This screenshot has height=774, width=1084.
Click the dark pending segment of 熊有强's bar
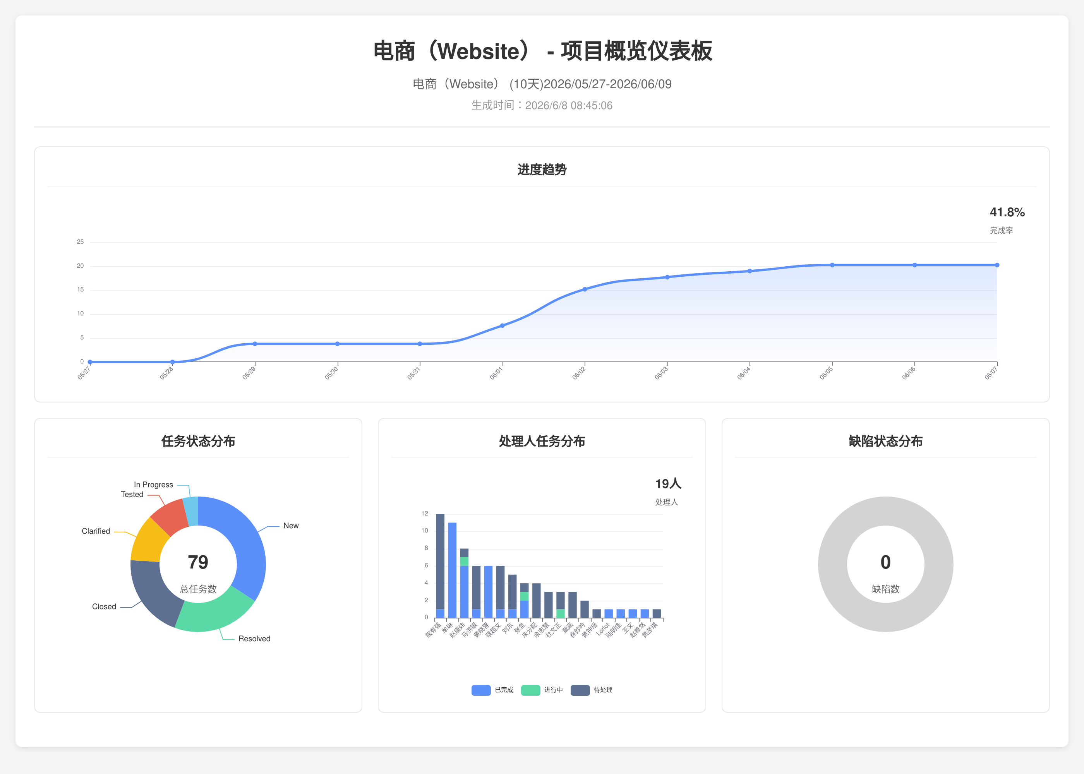pos(441,562)
